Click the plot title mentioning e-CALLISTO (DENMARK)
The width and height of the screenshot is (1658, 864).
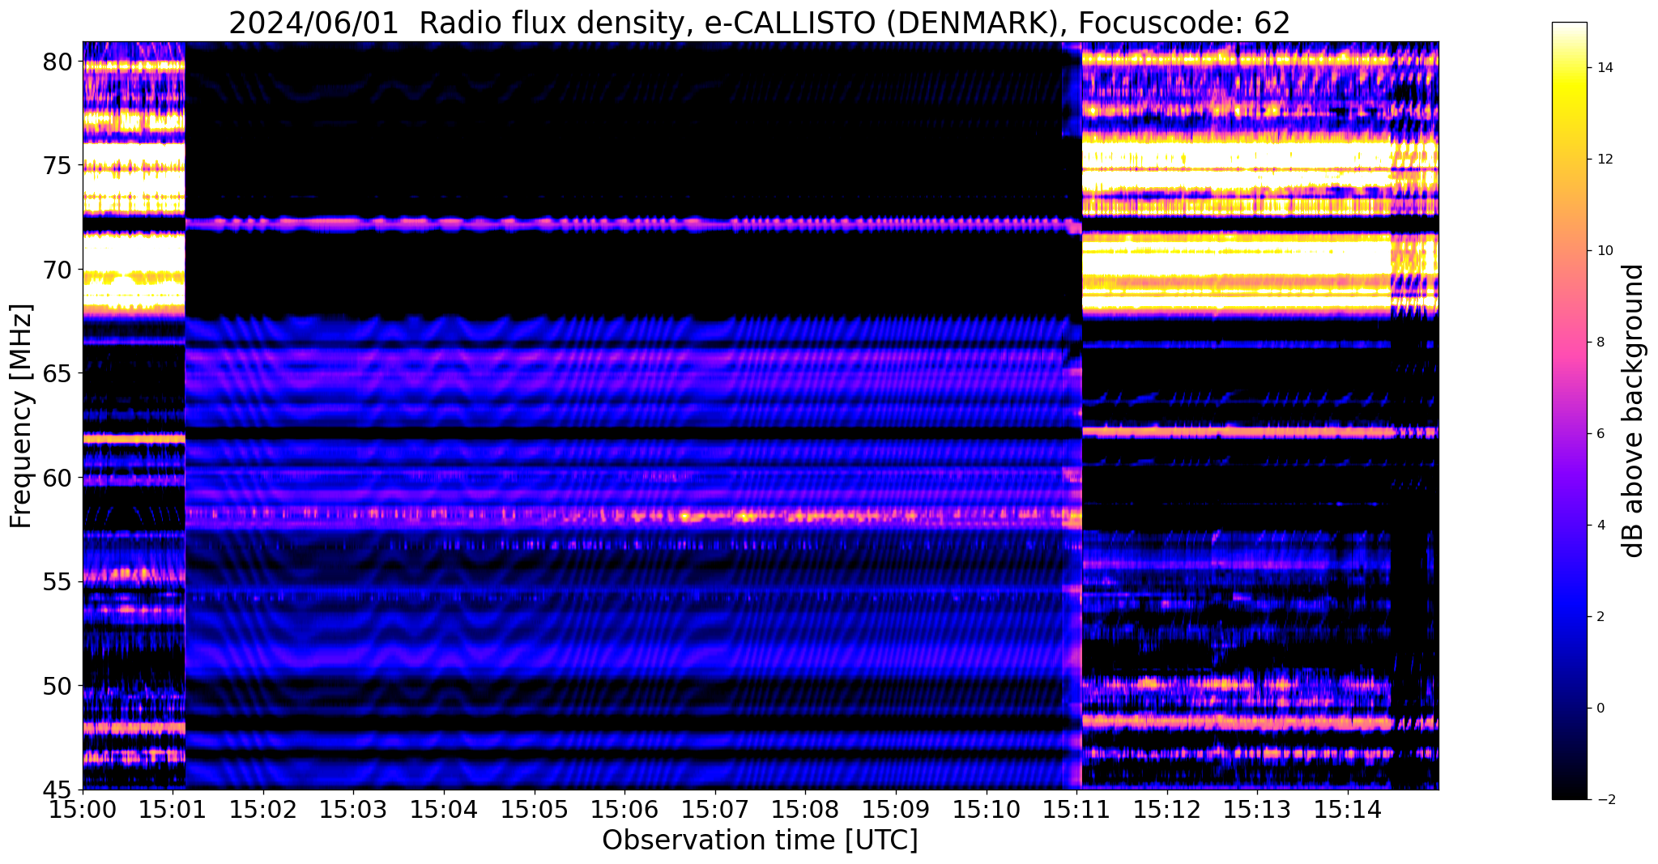[759, 23]
